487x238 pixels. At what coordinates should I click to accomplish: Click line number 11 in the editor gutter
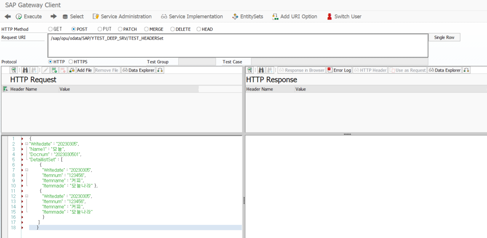tap(13, 191)
